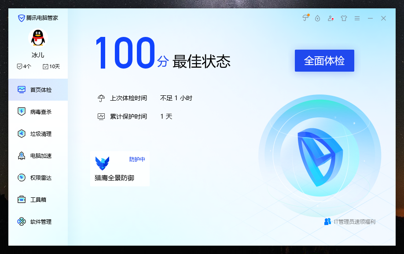Open the 4个 badge indicator
404x254 pixels.
coord(24,66)
